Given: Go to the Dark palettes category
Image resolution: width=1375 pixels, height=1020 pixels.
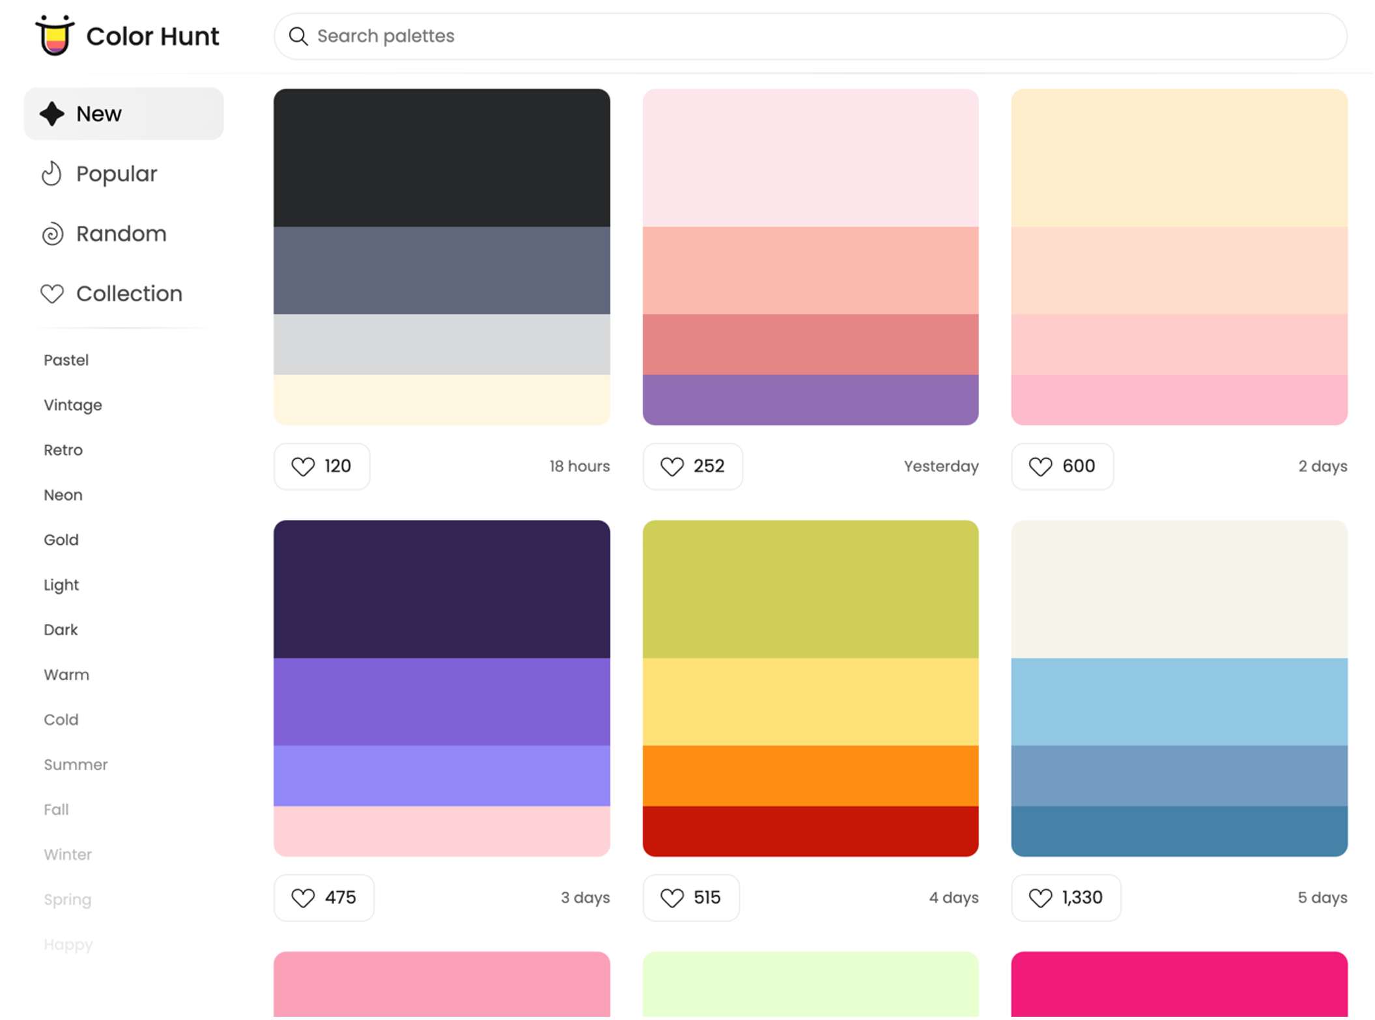Looking at the screenshot, I should [61, 629].
